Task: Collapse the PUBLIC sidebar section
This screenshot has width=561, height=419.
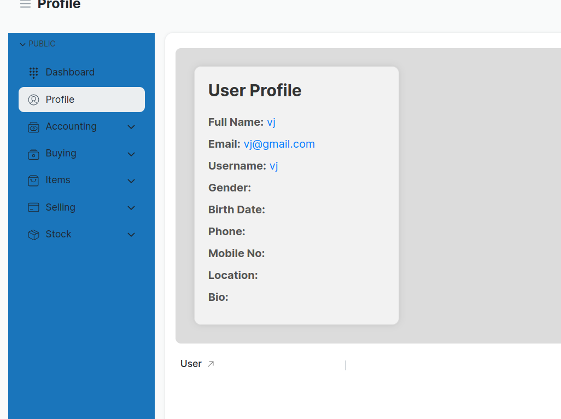Action: tap(23, 44)
